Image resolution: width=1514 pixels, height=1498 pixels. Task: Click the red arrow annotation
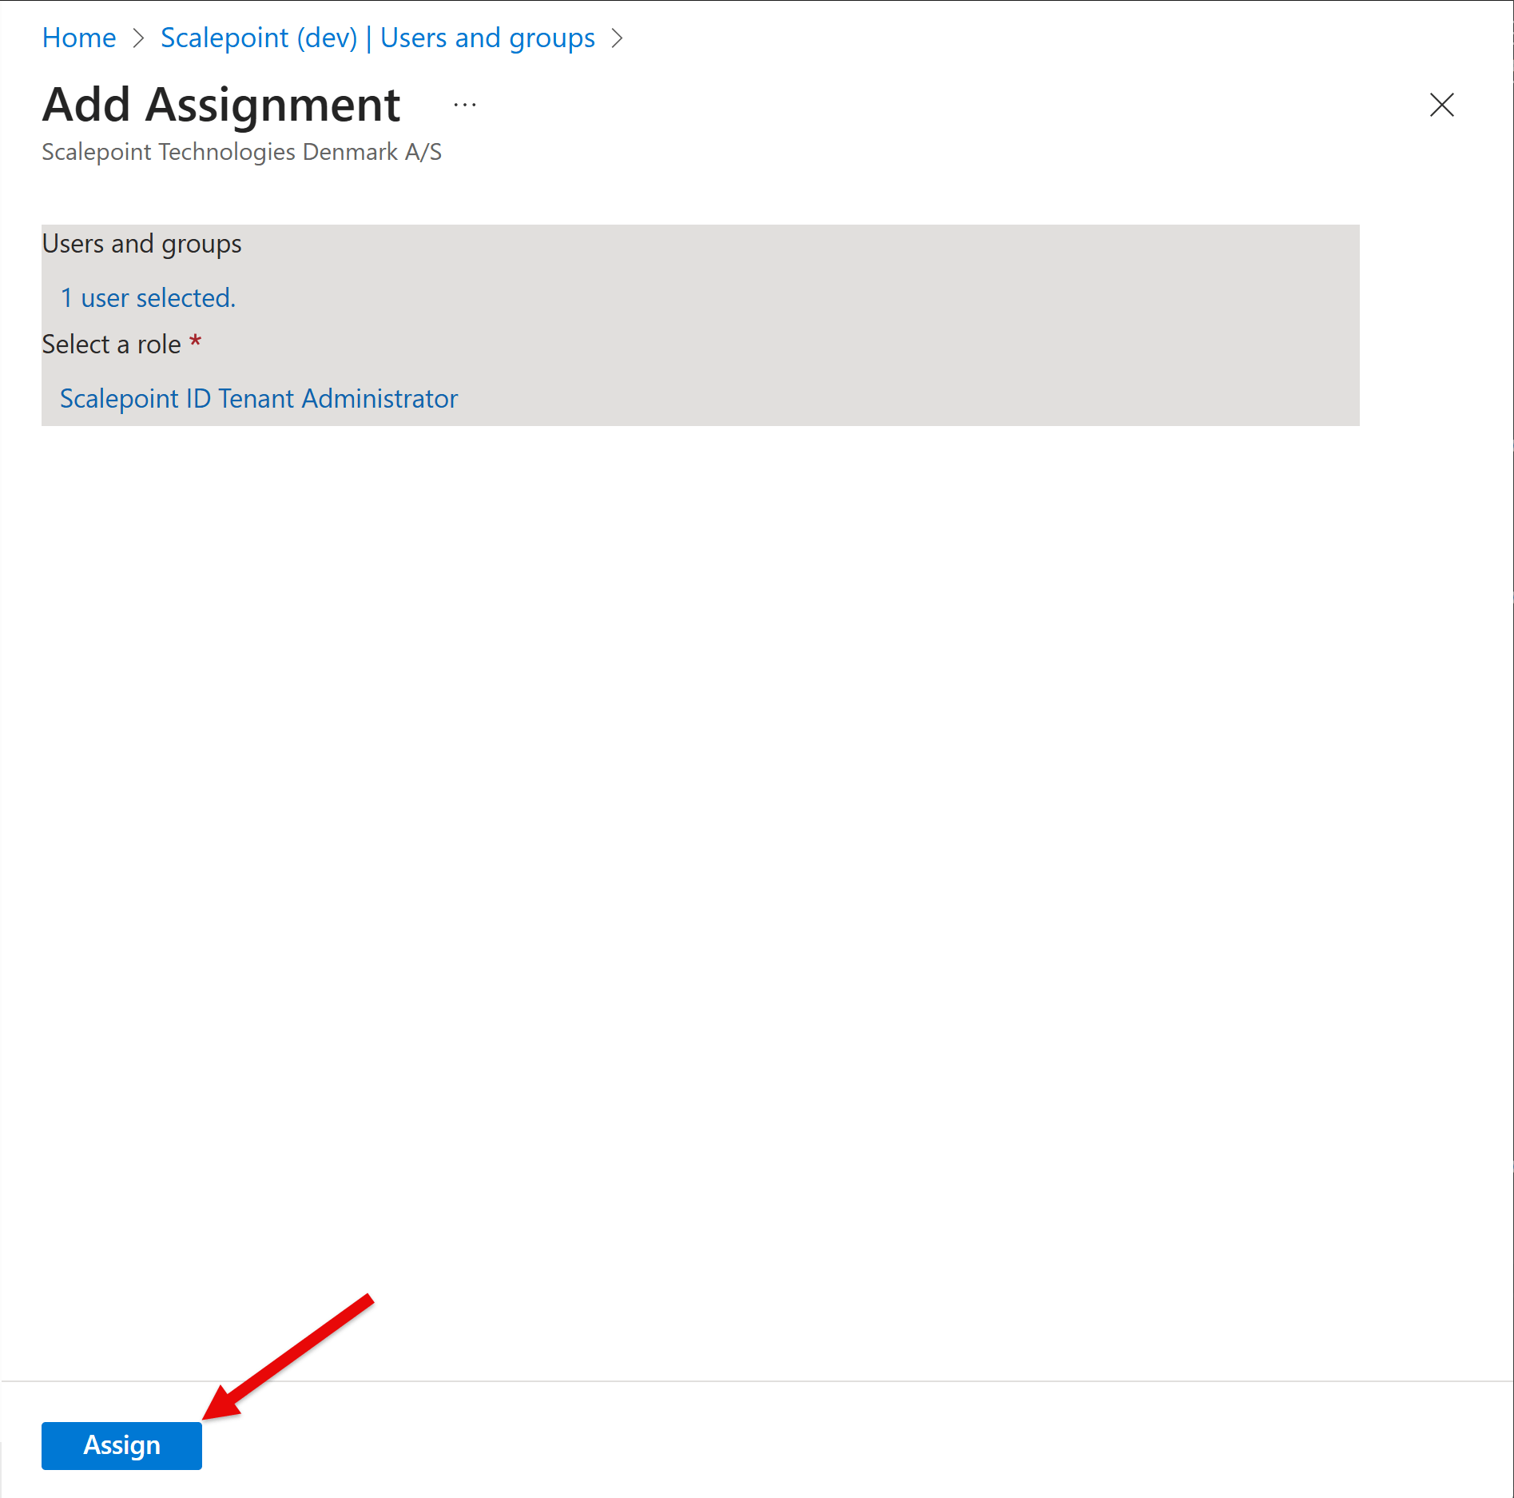(x=288, y=1356)
